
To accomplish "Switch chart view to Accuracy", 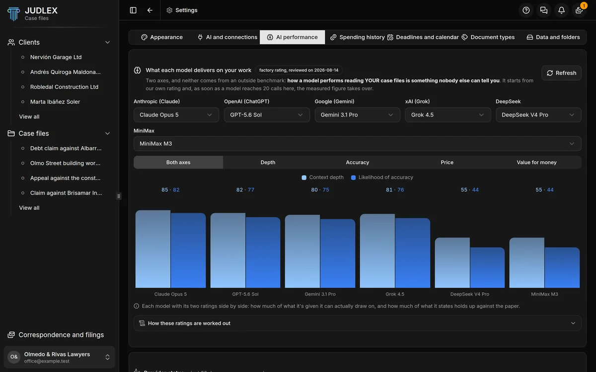I will pos(358,162).
